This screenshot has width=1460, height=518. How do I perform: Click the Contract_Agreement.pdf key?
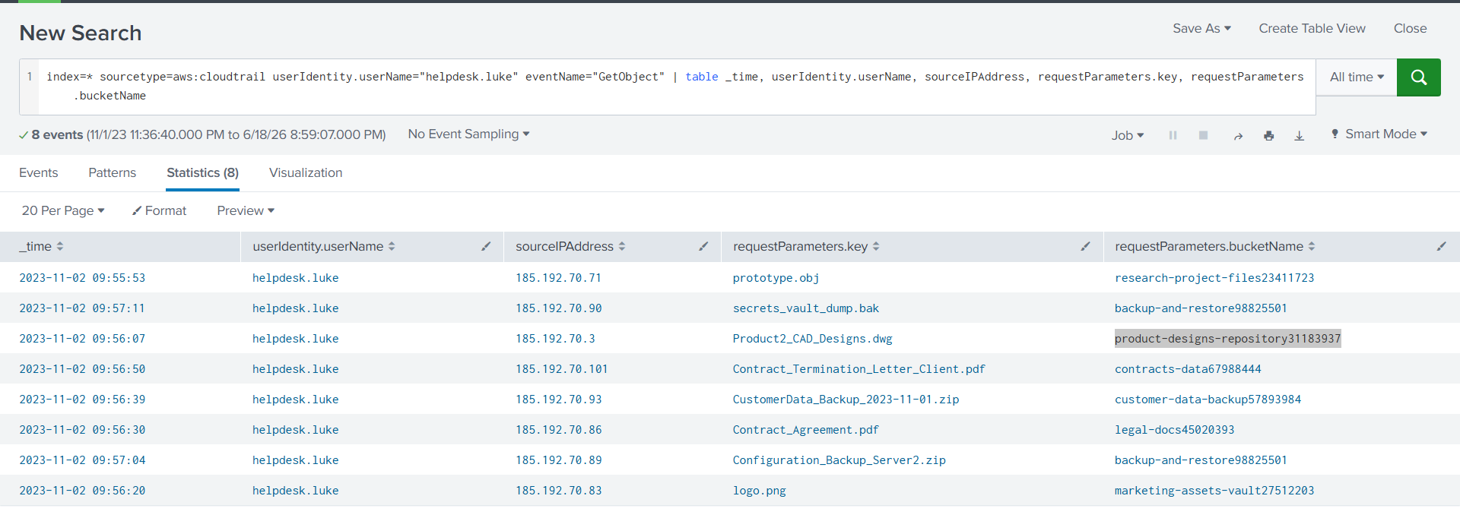(x=805, y=430)
